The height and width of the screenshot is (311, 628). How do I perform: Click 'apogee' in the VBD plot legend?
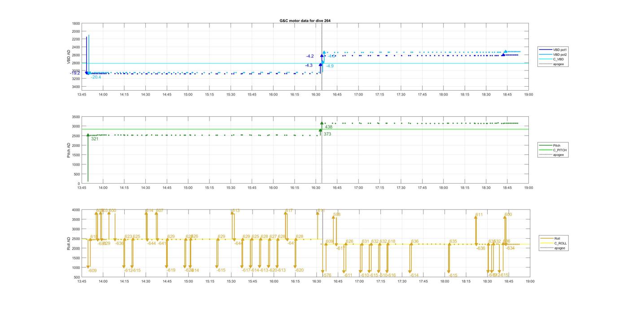558,64
